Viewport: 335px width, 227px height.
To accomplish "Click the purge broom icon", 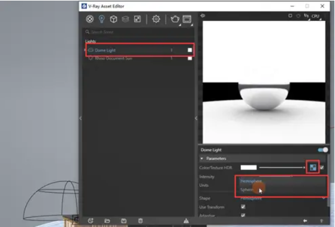I will 186,221.
